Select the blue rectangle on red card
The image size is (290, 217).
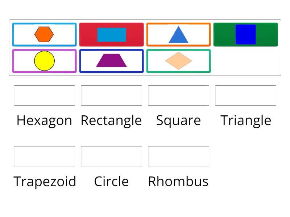point(111,35)
